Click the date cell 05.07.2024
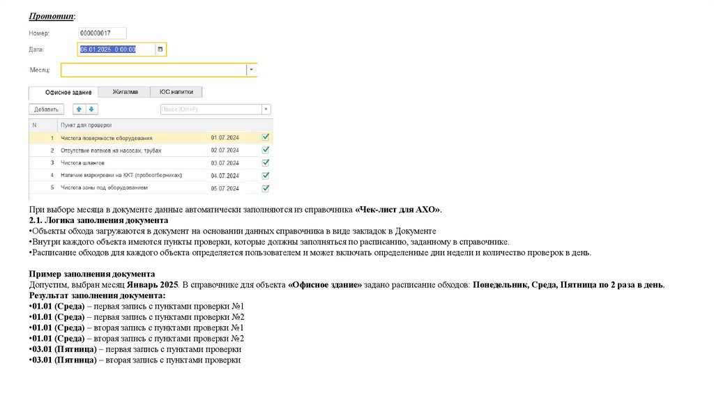The width and height of the screenshot is (714, 400). pos(225,188)
